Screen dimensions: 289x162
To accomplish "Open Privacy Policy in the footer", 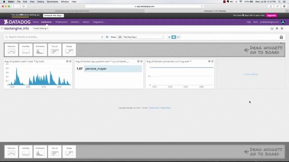I will (166, 108).
